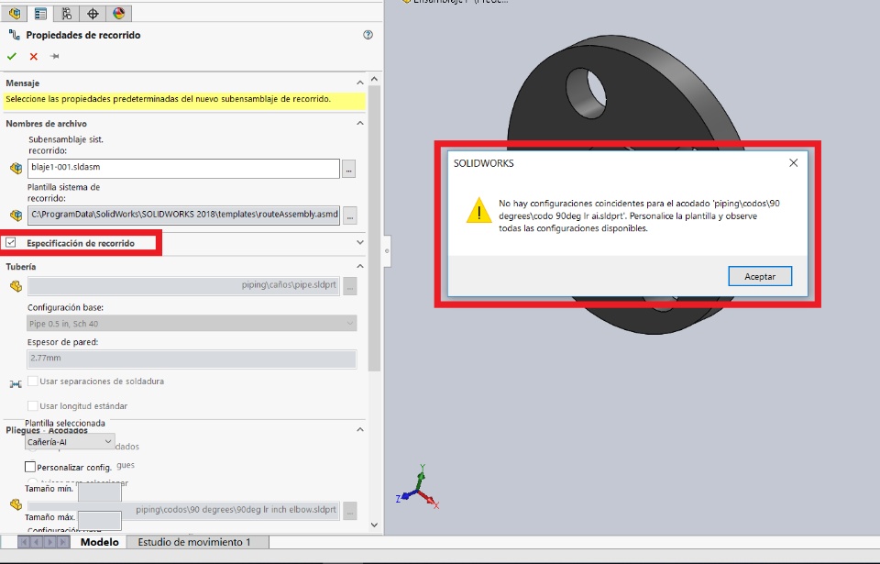Image resolution: width=880 pixels, height=564 pixels.
Task: Click the 'Configuración base:' label
Action: (x=65, y=308)
